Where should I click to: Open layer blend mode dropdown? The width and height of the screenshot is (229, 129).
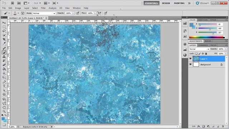[x=199, y=49]
